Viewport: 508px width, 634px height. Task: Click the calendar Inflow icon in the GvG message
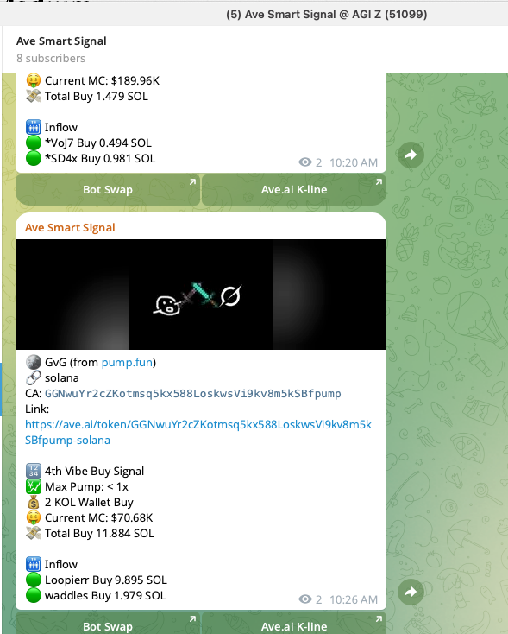pos(34,564)
